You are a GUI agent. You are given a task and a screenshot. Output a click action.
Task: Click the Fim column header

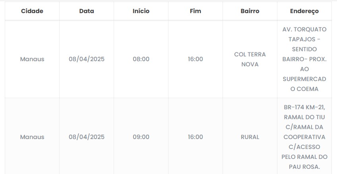196,11
